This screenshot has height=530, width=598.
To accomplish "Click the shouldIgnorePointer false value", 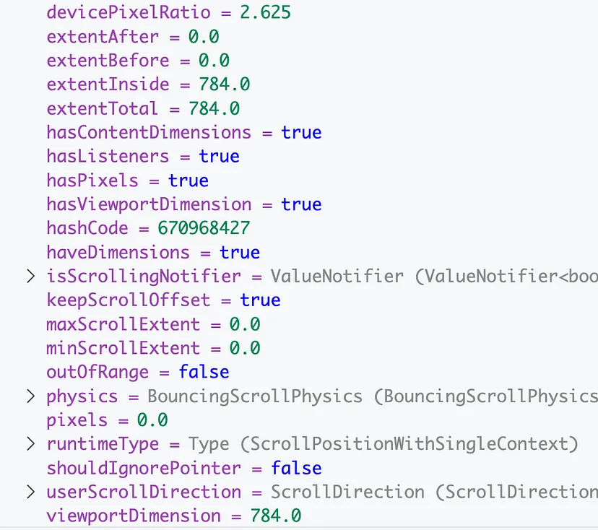I will pyautogui.click(x=296, y=468).
